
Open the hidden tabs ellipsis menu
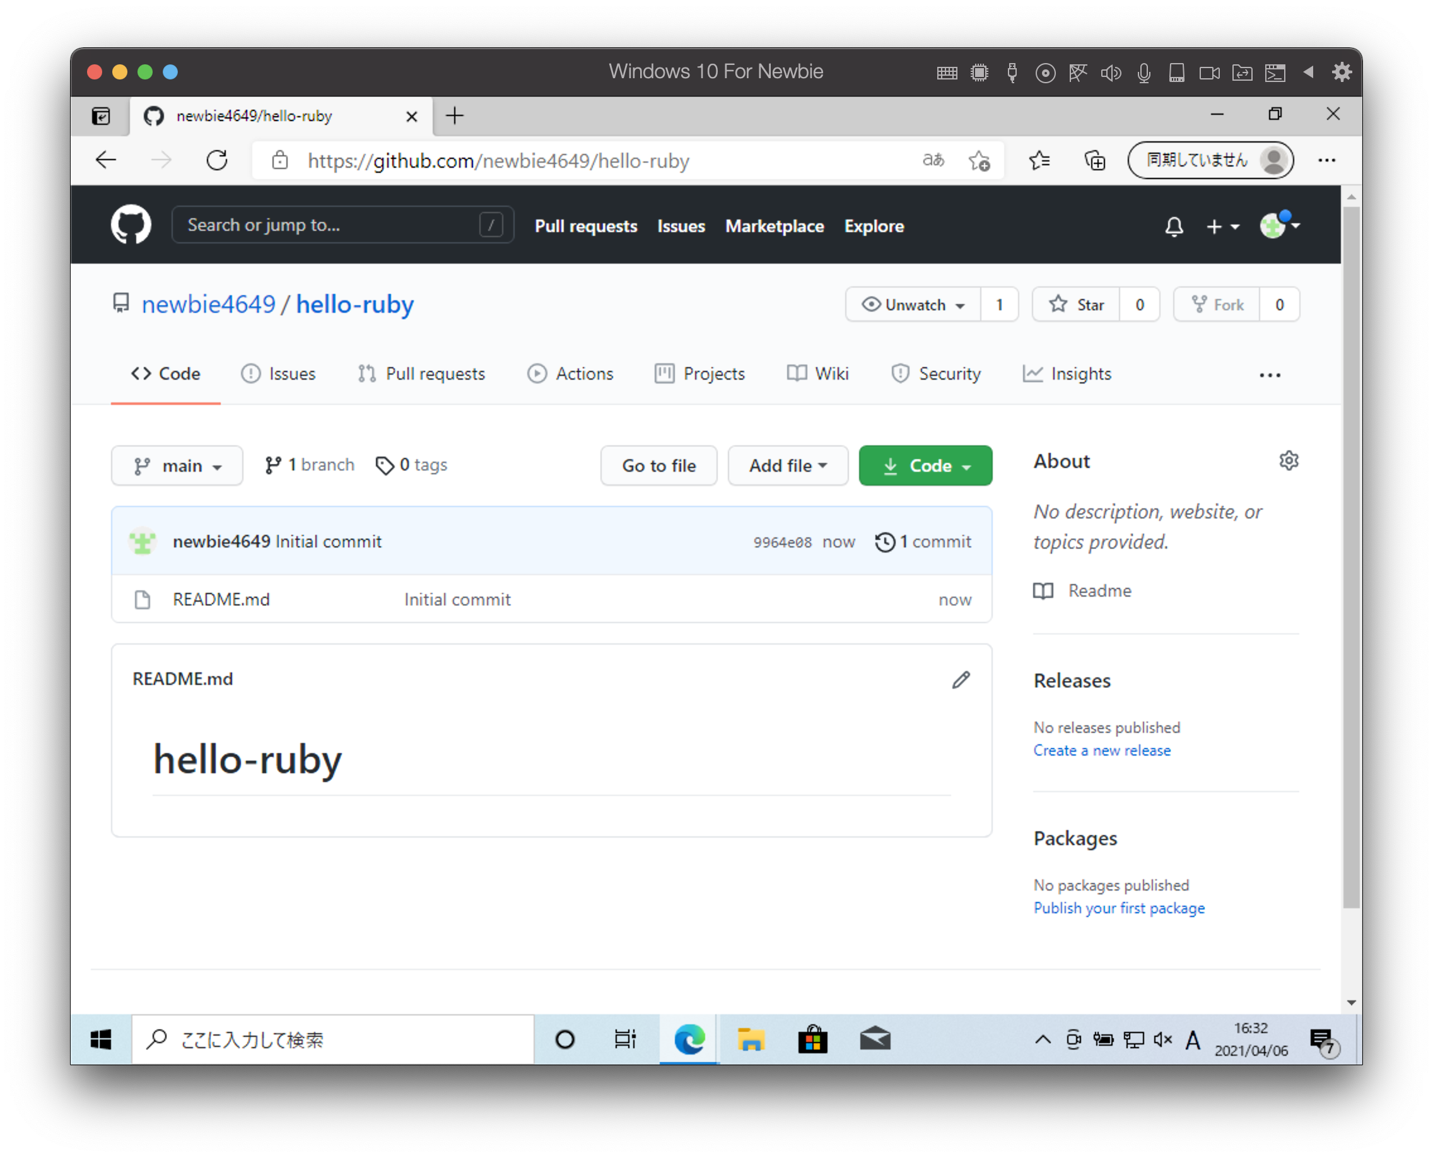(1270, 375)
